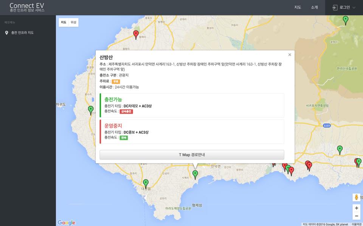This screenshot has height=226, width=363.
Task: Click the login door icon beside 로그인
Action: 335,8
